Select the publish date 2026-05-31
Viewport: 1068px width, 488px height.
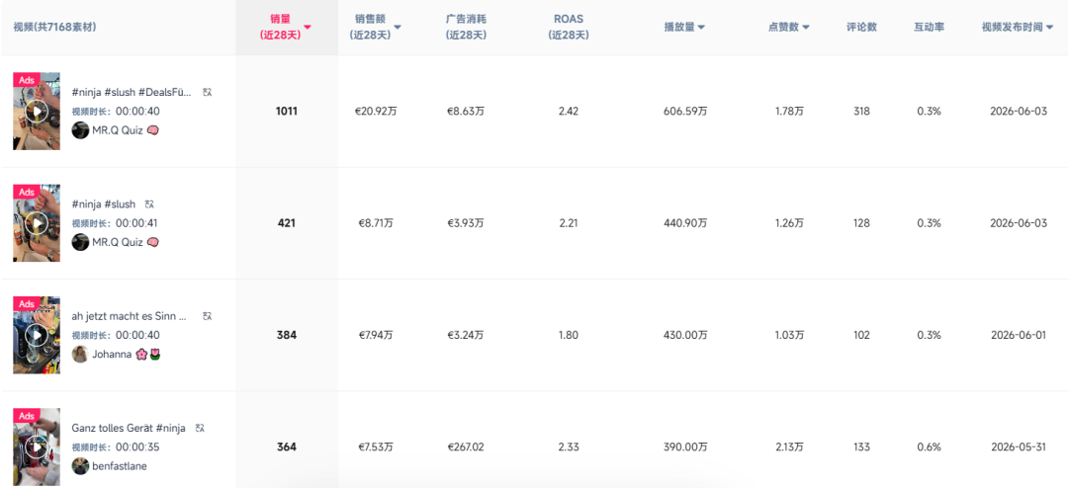1019,447
